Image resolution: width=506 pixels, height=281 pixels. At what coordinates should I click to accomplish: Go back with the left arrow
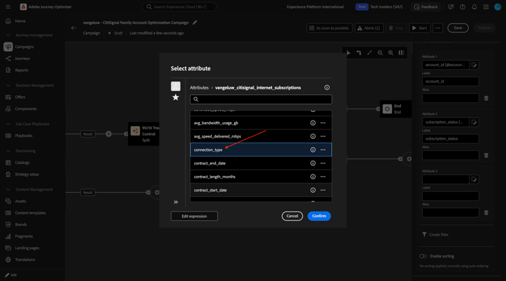pos(74,28)
